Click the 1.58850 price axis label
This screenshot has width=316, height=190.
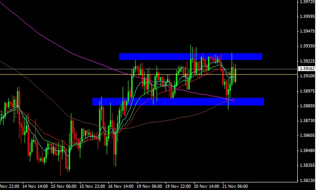[307, 106]
